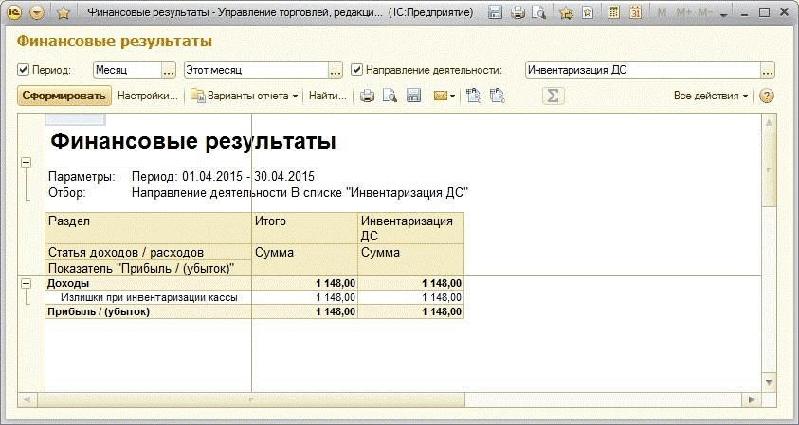Open Настройки... report settings

(x=148, y=96)
